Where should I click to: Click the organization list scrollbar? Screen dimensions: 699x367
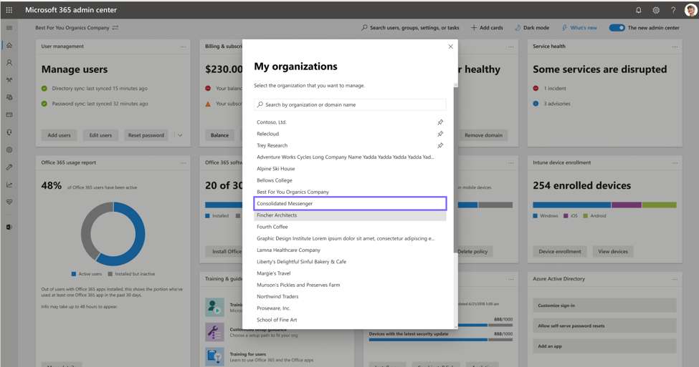coord(455,169)
